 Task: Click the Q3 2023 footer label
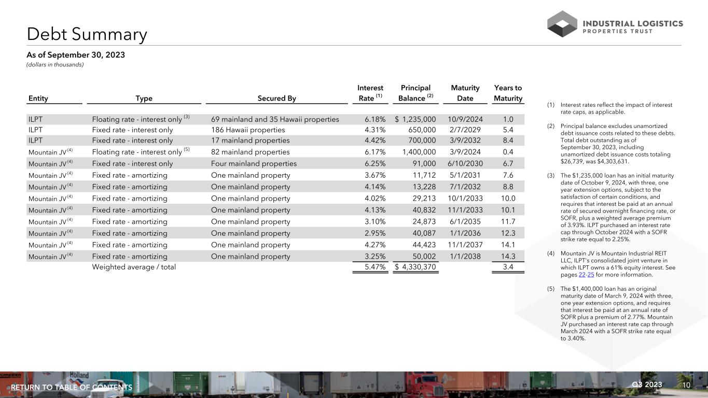tap(647, 385)
